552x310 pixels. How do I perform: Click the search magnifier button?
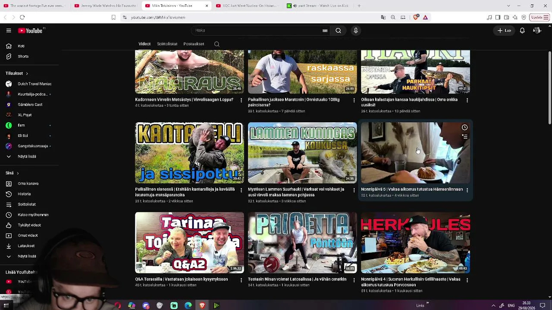point(339,31)
